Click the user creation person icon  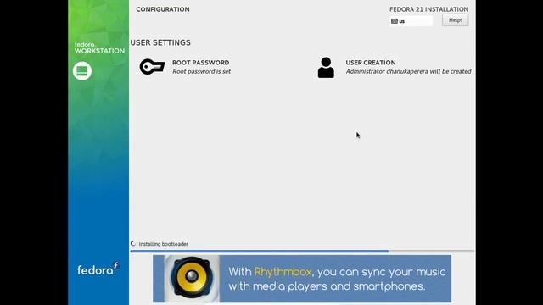click(x=326, y=68)
